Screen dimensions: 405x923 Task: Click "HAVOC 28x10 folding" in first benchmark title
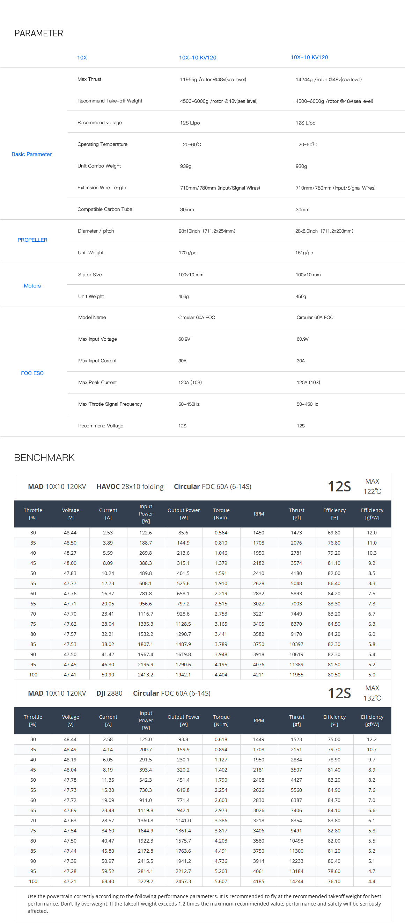point(130,487)
